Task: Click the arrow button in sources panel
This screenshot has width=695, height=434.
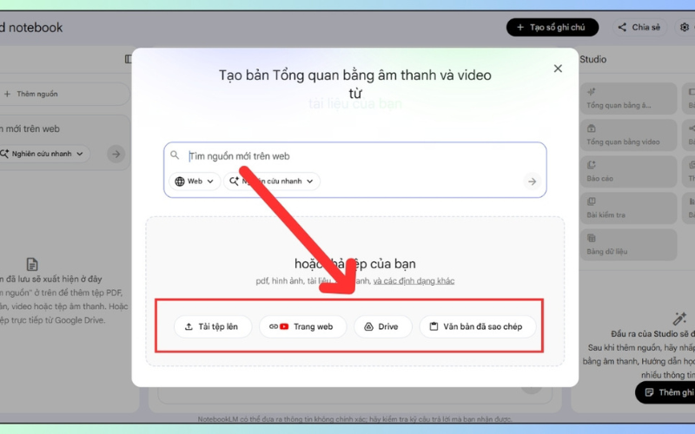Action: (x=116, y=154)
